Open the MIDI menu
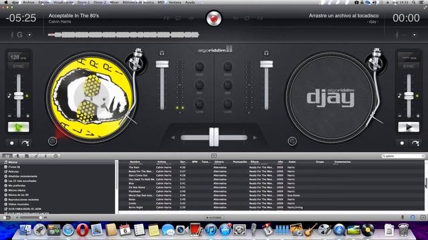 [x=161, y=2]
